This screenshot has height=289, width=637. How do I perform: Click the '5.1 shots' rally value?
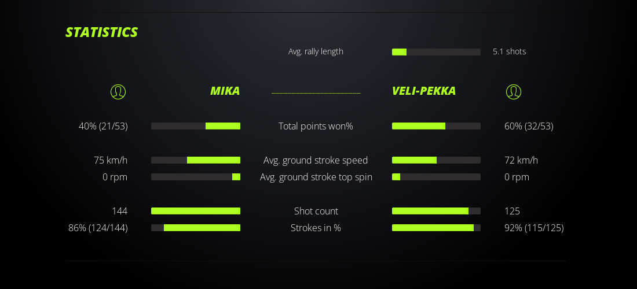click(509, 51)
